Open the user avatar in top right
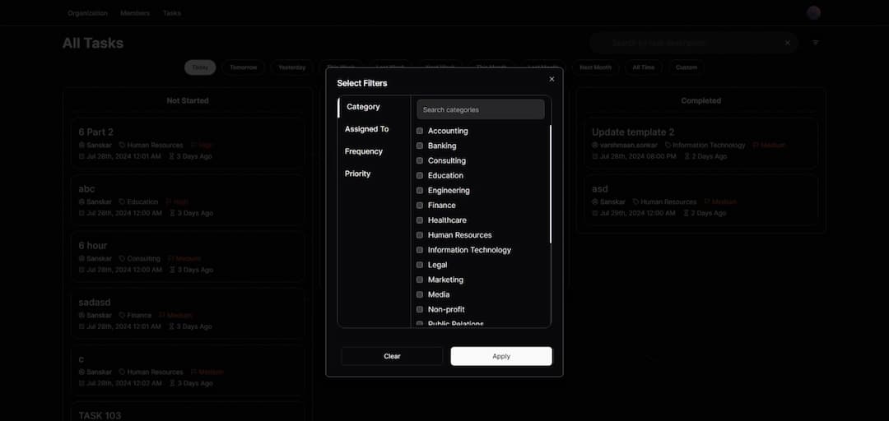Image resolution: width=889 pixels, height=421 pixels. click(x=813, y=12)
